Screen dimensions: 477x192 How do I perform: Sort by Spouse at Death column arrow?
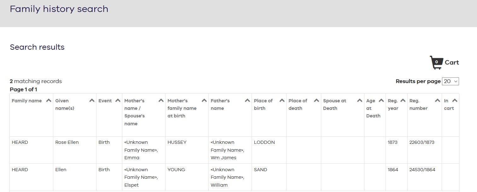359,101
